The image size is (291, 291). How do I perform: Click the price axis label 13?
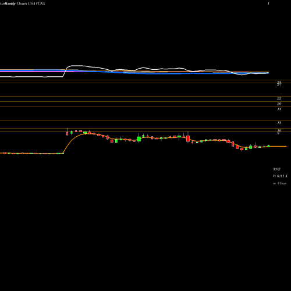click(x=279, y=123)
